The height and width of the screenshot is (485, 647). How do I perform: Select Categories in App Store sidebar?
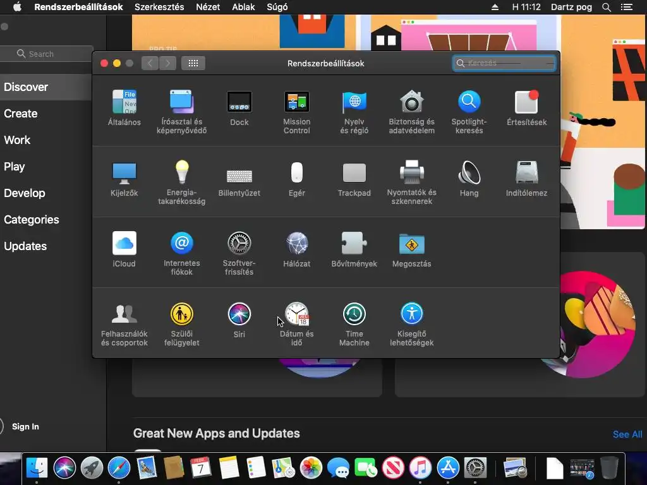(32, 219)
